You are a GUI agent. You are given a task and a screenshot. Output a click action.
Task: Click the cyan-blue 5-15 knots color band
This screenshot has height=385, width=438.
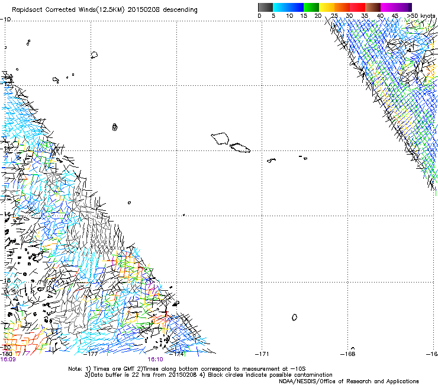pos(288,7)
